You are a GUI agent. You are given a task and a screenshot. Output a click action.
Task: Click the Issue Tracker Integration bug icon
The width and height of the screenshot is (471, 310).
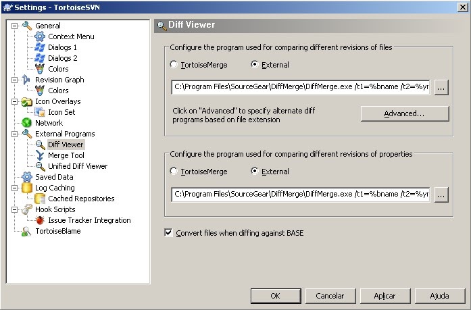[x=40, y=220]
